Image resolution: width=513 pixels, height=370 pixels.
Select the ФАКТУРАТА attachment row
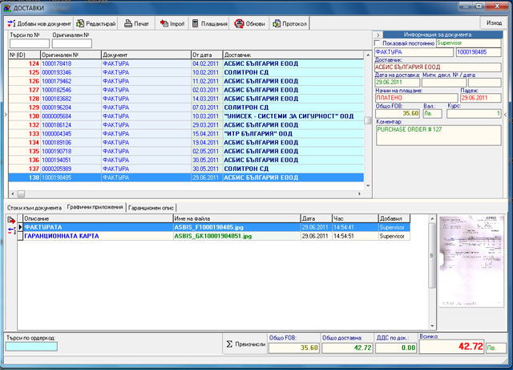216,227
